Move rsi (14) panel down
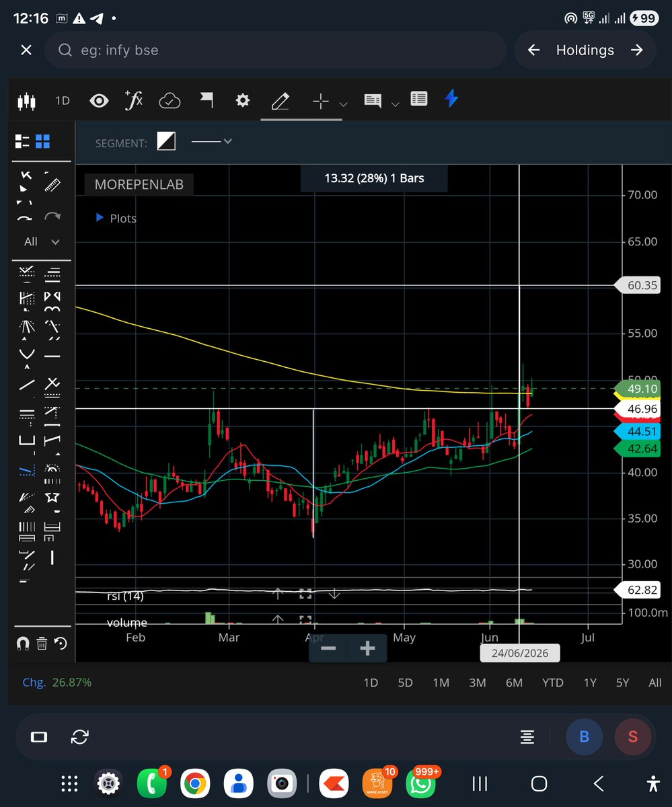672x807 pixels. pyautogui.click(x=334, y=594)
